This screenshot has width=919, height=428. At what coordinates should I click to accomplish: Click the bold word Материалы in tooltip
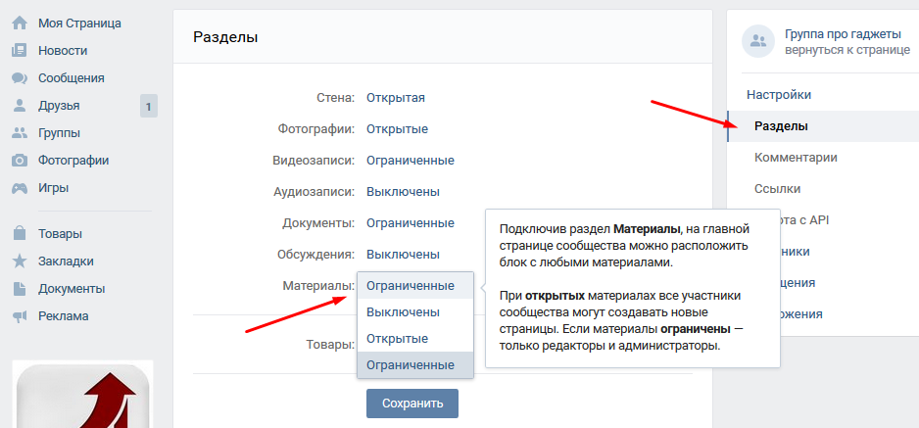[648, 228]
